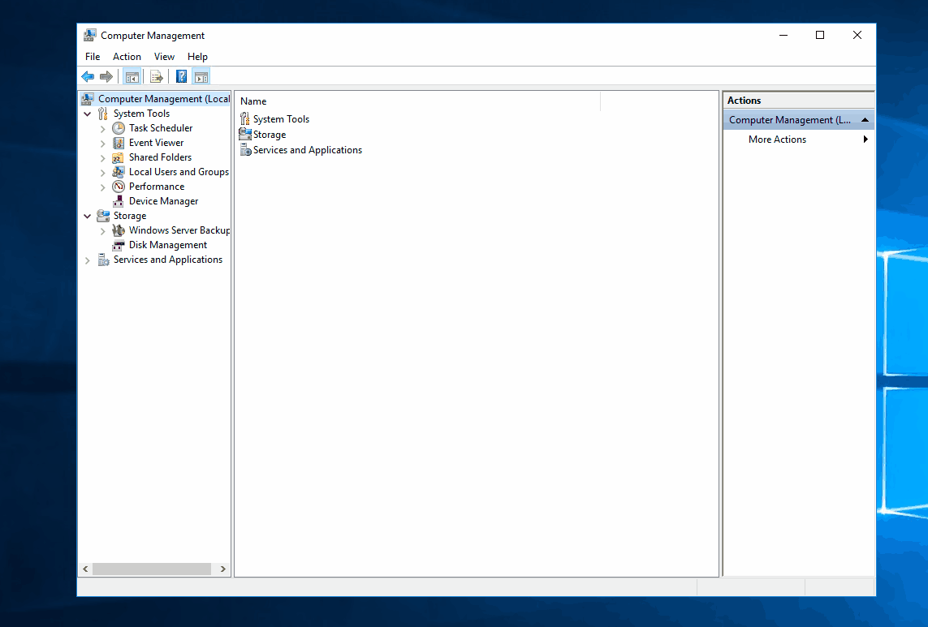Select Local Users and Groups label
This screenshot has width=928, height=627.
tap(179, 171)
